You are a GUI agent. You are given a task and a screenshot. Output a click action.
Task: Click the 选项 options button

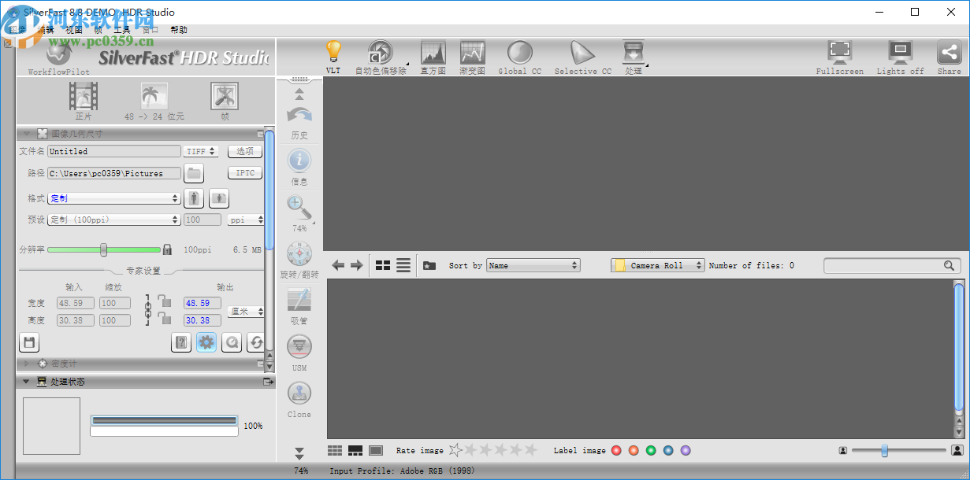click(x=245, y=151)
